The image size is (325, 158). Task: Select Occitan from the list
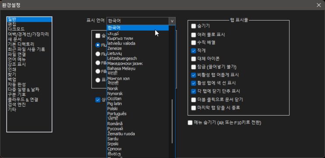point(138,98)
